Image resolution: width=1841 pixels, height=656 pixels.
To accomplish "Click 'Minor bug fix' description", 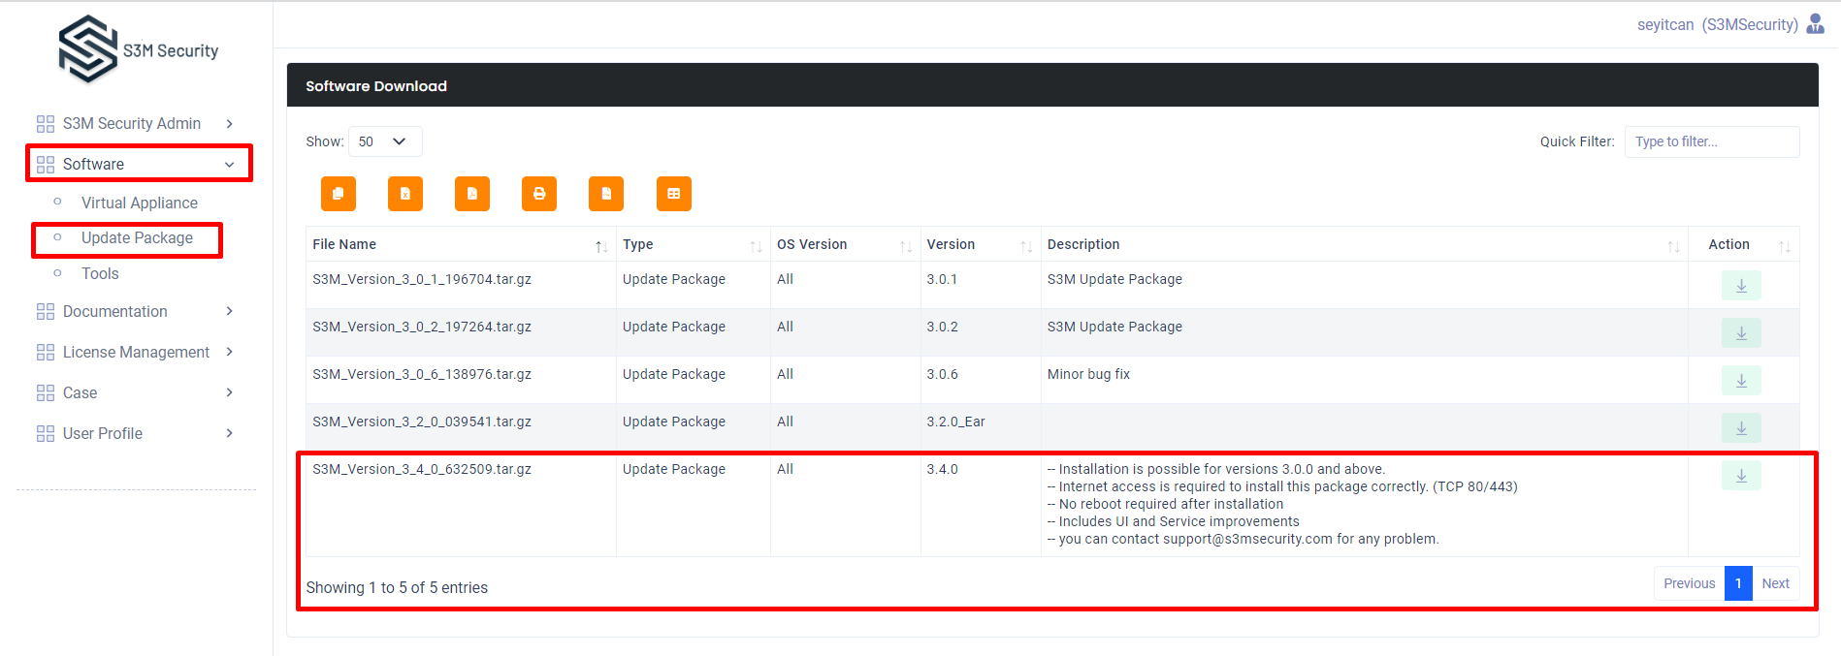I will click(1088, 374).
